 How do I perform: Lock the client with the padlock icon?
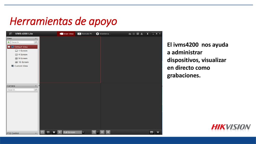[x=147, y=34]
